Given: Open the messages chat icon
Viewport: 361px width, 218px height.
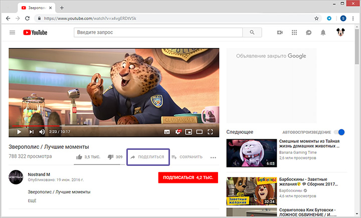Looking at the screenshot, I should click(x=309, y=33).
